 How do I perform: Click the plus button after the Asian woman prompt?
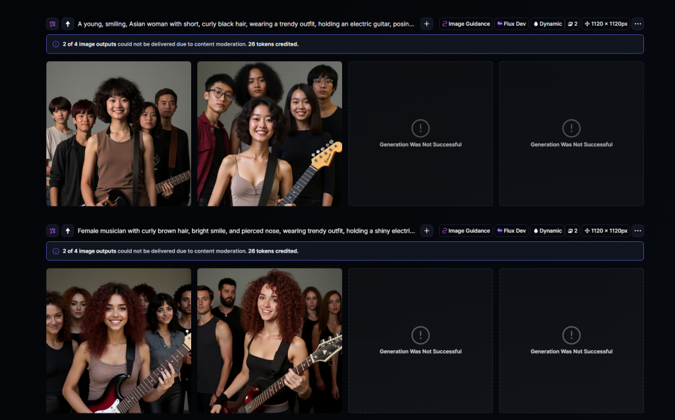pyautogui.click(x=426, y=24)
